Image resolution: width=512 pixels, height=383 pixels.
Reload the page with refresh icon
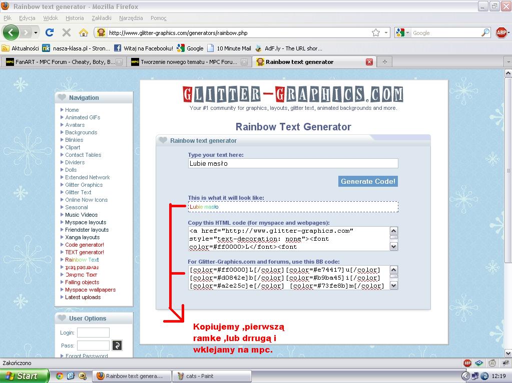(50, 32)
